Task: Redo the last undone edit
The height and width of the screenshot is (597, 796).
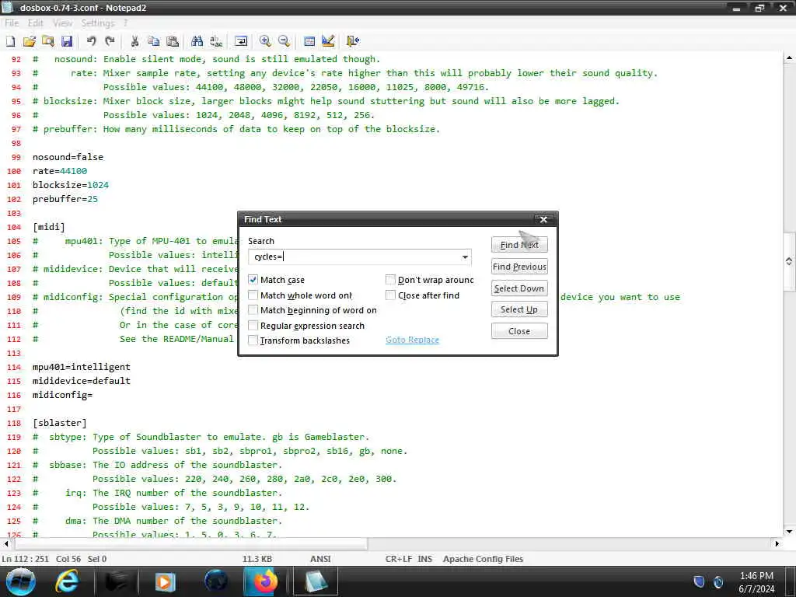Action: tap(110, 41)
